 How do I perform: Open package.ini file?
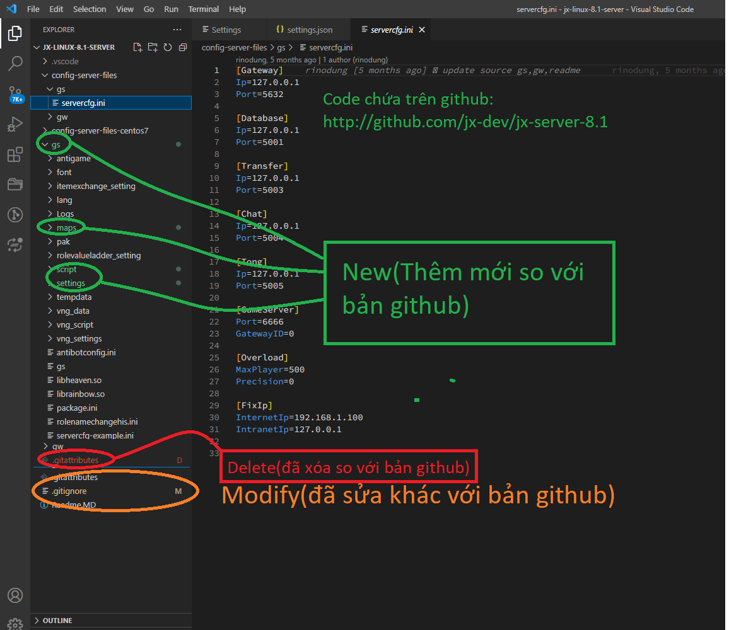tap(110, 408)
